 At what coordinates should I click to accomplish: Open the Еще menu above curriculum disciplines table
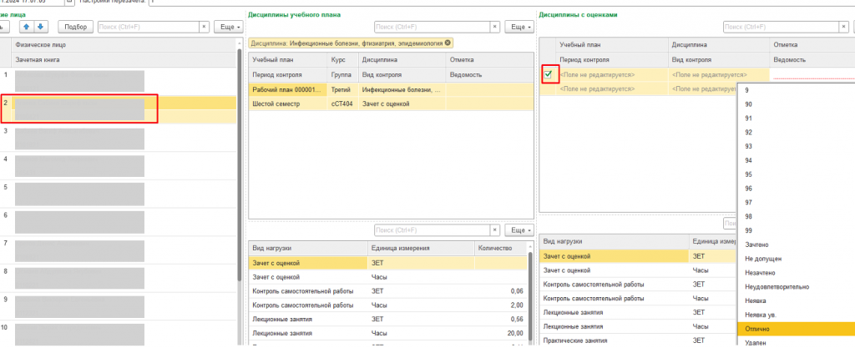(x=519, y=28)
